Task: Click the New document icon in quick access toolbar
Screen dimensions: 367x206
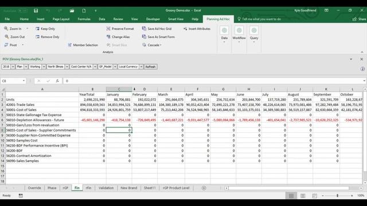Action: [x=84, y=11]
